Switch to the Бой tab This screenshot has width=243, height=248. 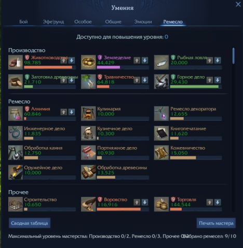point(23,22)
